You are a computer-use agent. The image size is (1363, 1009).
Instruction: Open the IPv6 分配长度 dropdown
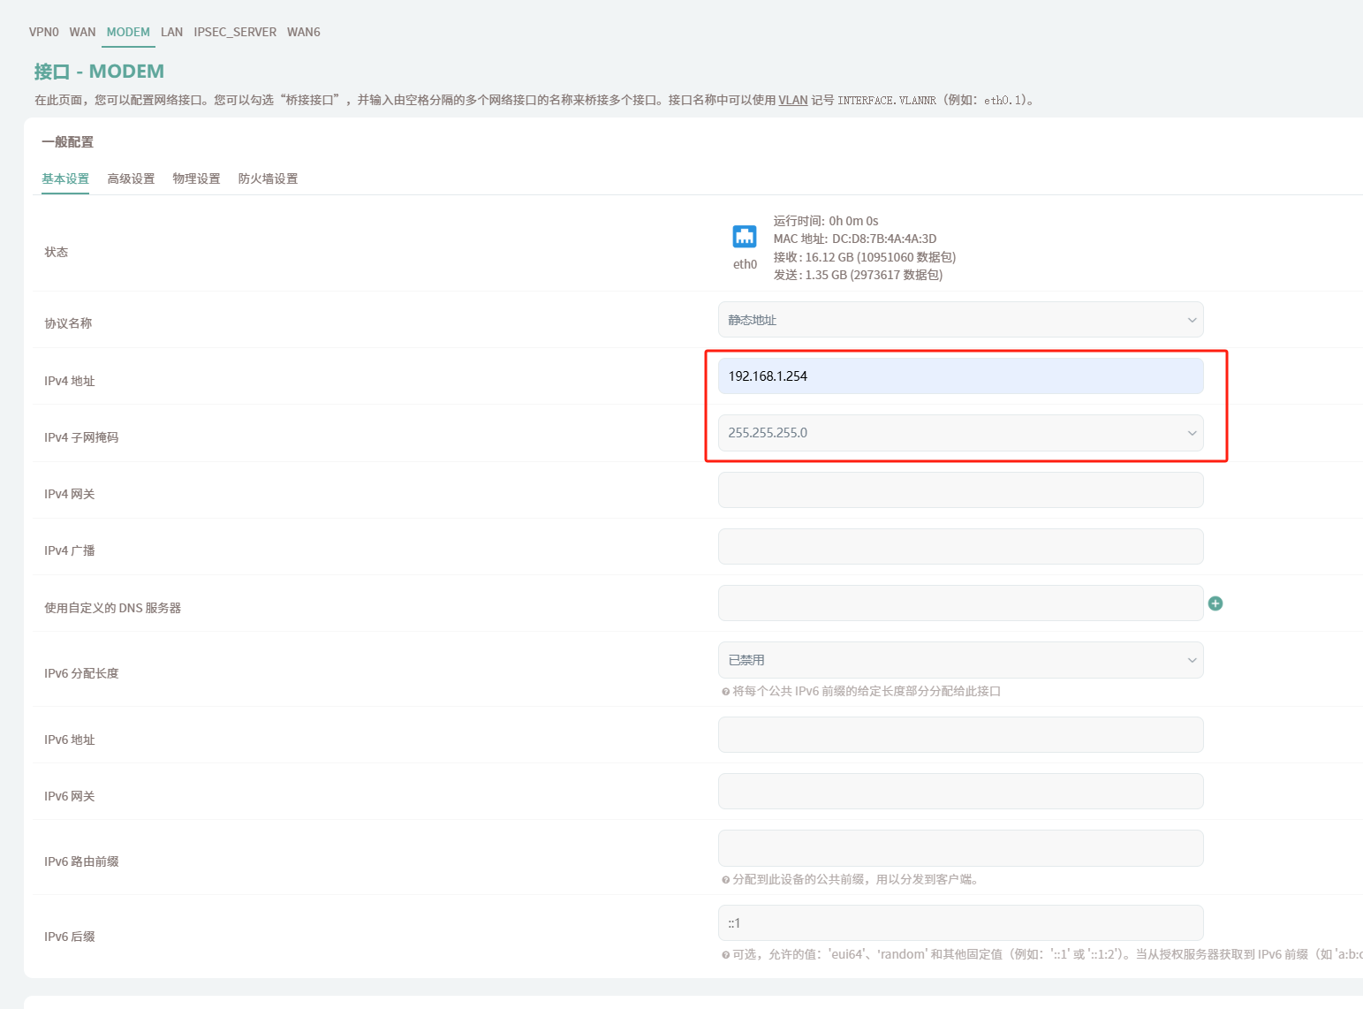[x=960, y=660]
